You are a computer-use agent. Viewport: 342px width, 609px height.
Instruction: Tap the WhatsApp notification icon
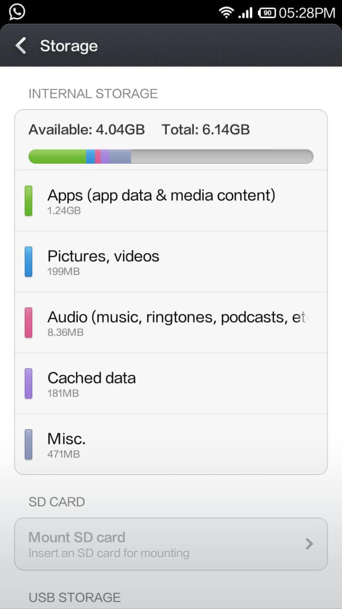coord(17,11)
